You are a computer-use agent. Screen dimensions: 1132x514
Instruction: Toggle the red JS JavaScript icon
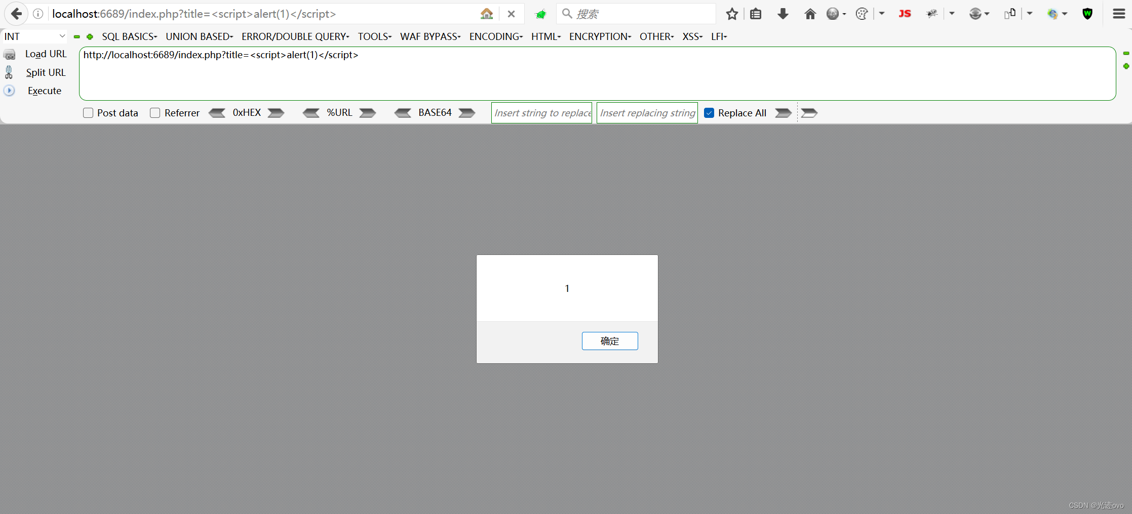click(x=905, y=14)
